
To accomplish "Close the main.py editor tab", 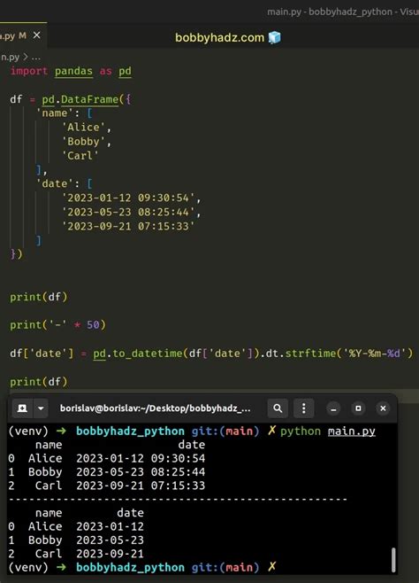I will [36, 35].
